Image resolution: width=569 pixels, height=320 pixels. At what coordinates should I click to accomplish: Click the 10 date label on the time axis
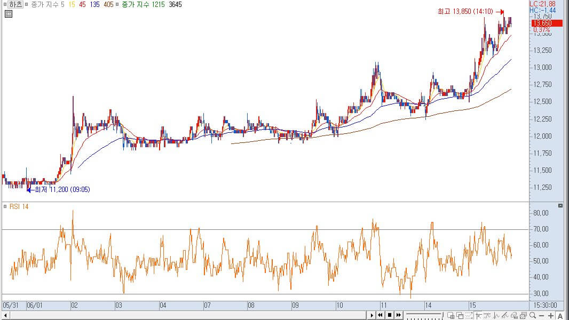pos(339,306)
